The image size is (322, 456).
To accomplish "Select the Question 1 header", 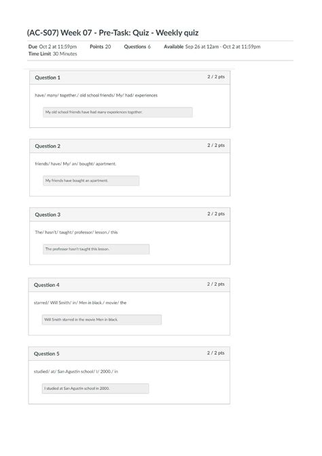I will point(130,78).
